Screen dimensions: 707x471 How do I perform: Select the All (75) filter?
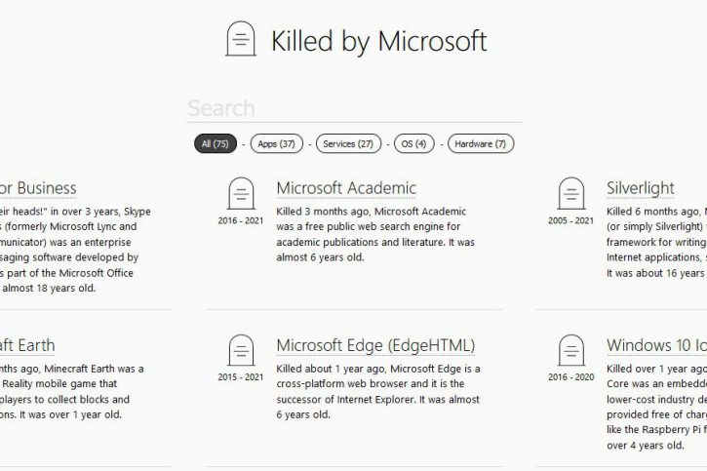pos(215,144)
